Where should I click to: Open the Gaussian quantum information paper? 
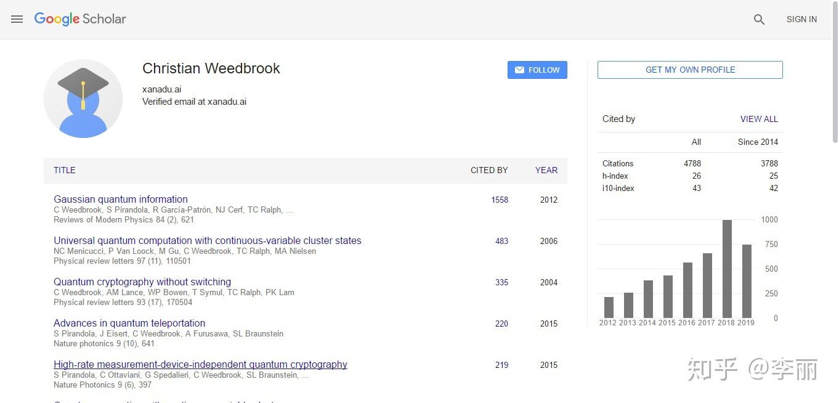click(x=121, y=200)
